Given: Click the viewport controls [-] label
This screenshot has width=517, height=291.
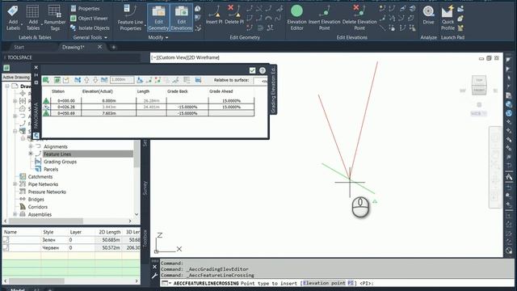Looking at the screenshot, I should (x=153, y=57).
